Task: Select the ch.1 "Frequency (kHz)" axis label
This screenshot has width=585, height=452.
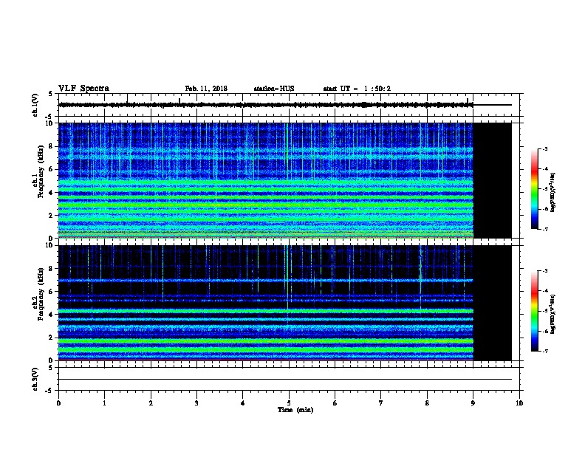Action: [x=41, y=172]
